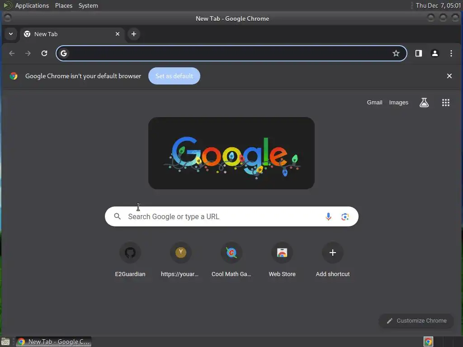This screenshot has height=347, width=463.
Task: Open the Google apps grid
Action: tap(445, 103)
